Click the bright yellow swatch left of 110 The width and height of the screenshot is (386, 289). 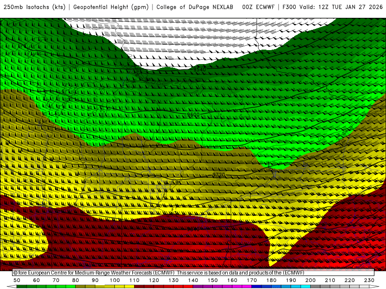click(129, 287)
